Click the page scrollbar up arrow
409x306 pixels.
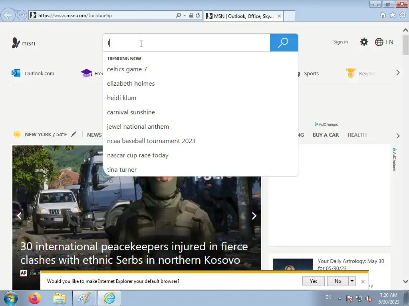point(406,30)
